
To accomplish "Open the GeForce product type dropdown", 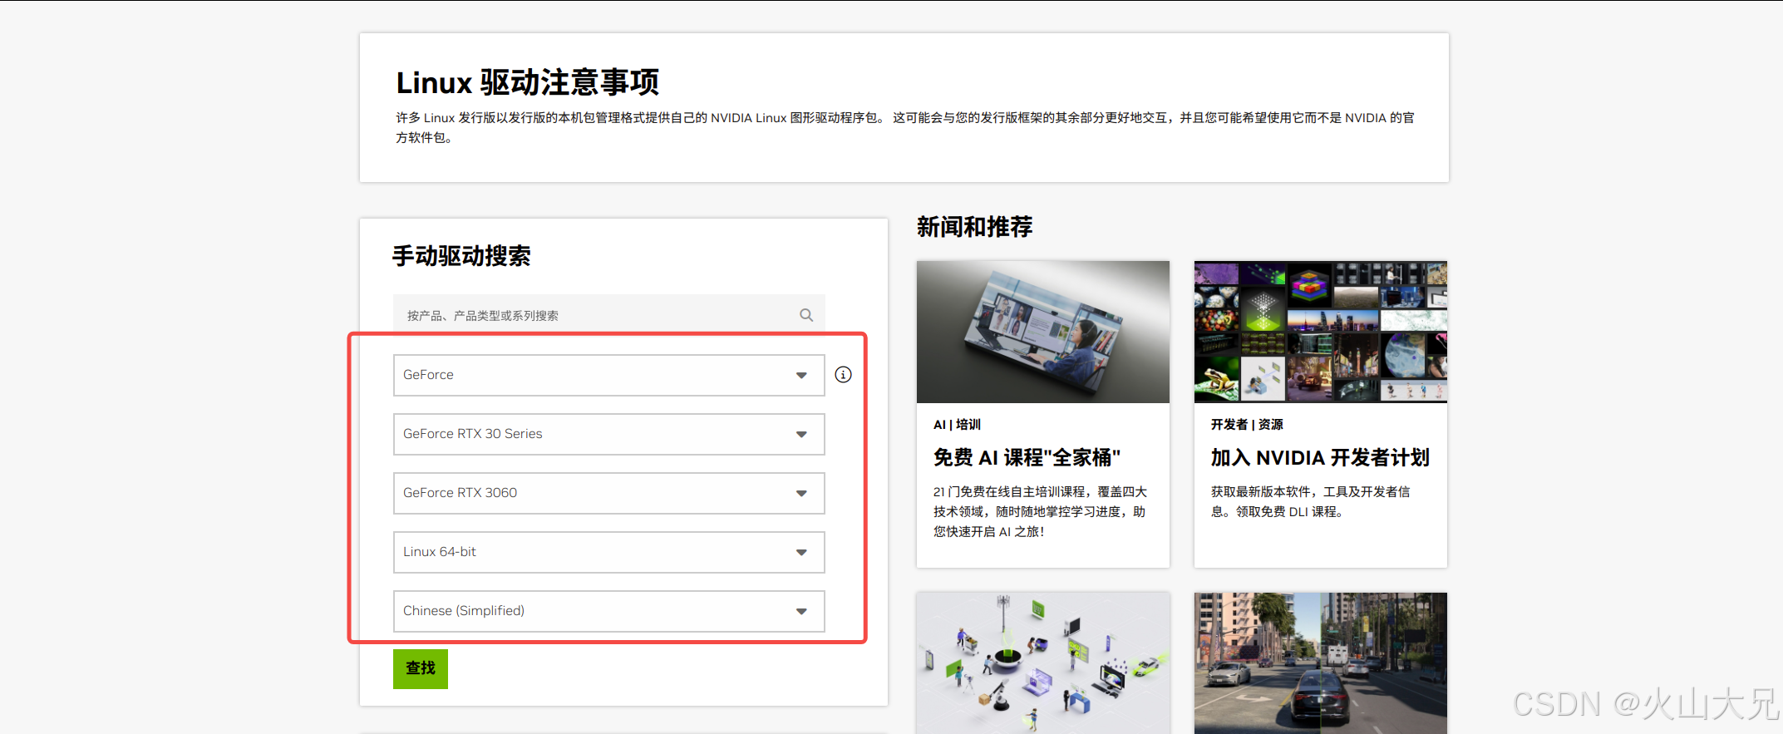I will point(608,375).
